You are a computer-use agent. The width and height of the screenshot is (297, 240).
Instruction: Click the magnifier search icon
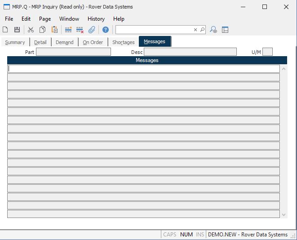click(202, 30)
